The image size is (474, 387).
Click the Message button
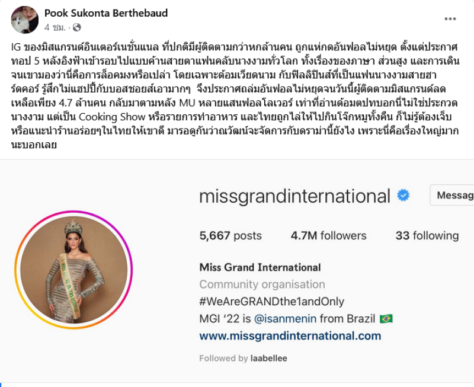(452, 195)
